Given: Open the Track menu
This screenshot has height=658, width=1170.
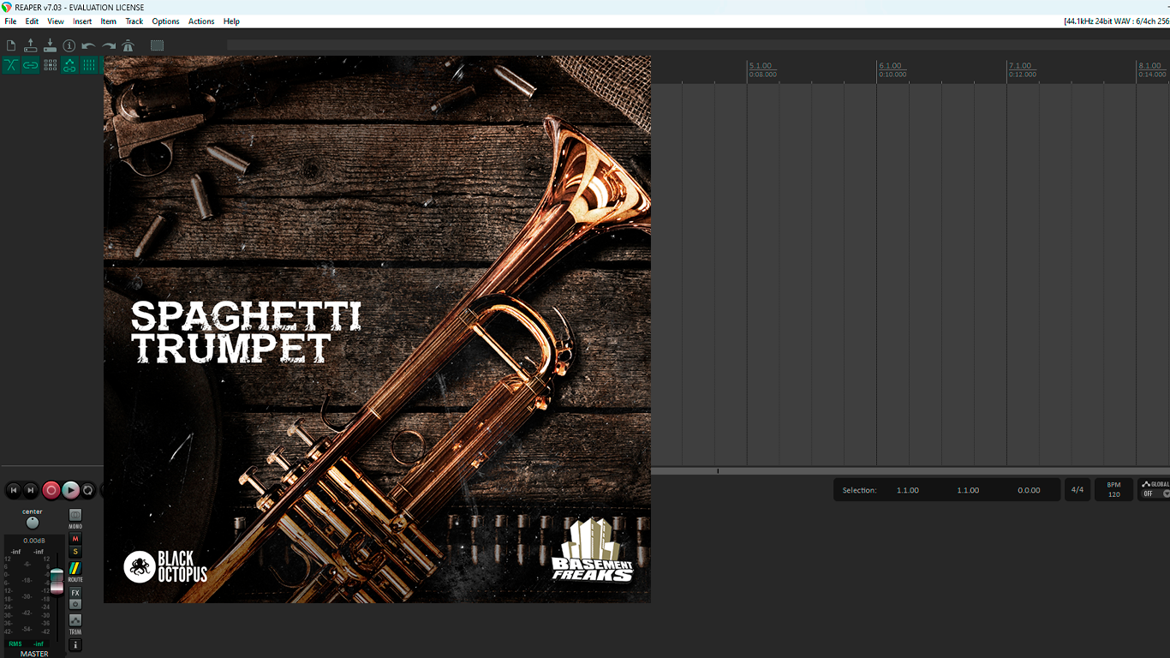Looking at the screenshot, I should point(134,21).
